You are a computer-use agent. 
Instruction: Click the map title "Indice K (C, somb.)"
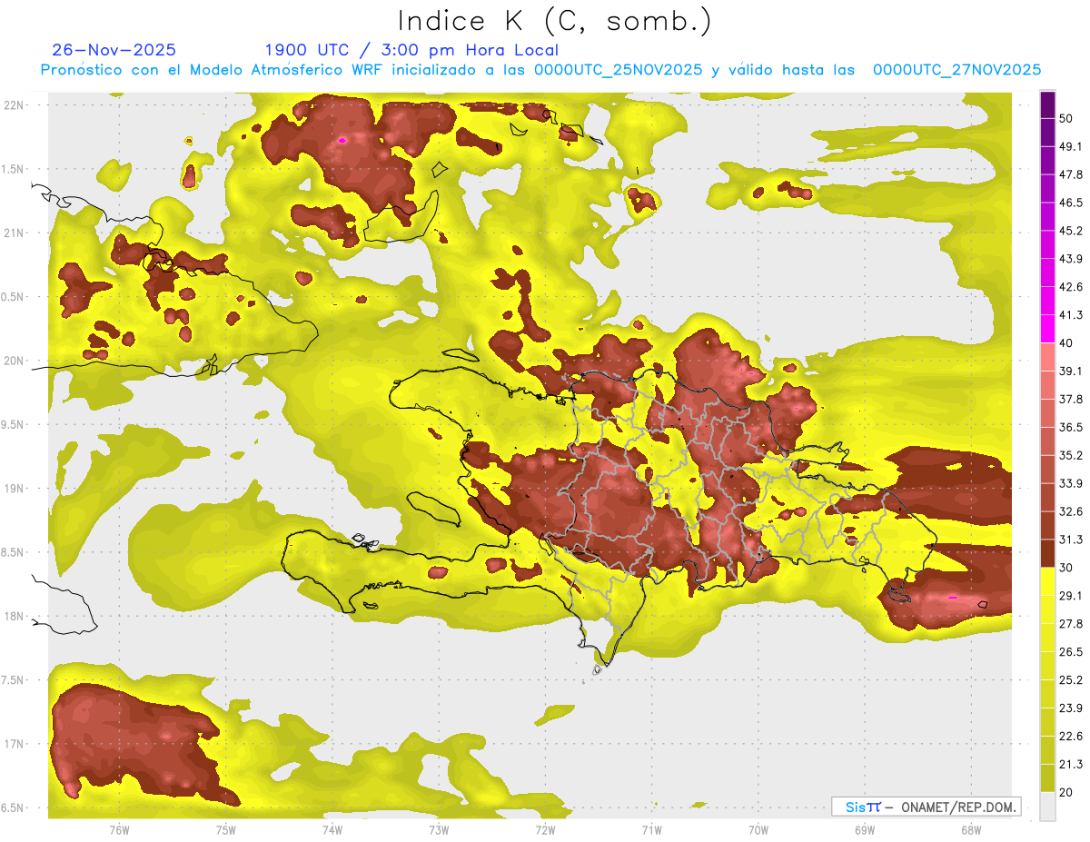554,22
